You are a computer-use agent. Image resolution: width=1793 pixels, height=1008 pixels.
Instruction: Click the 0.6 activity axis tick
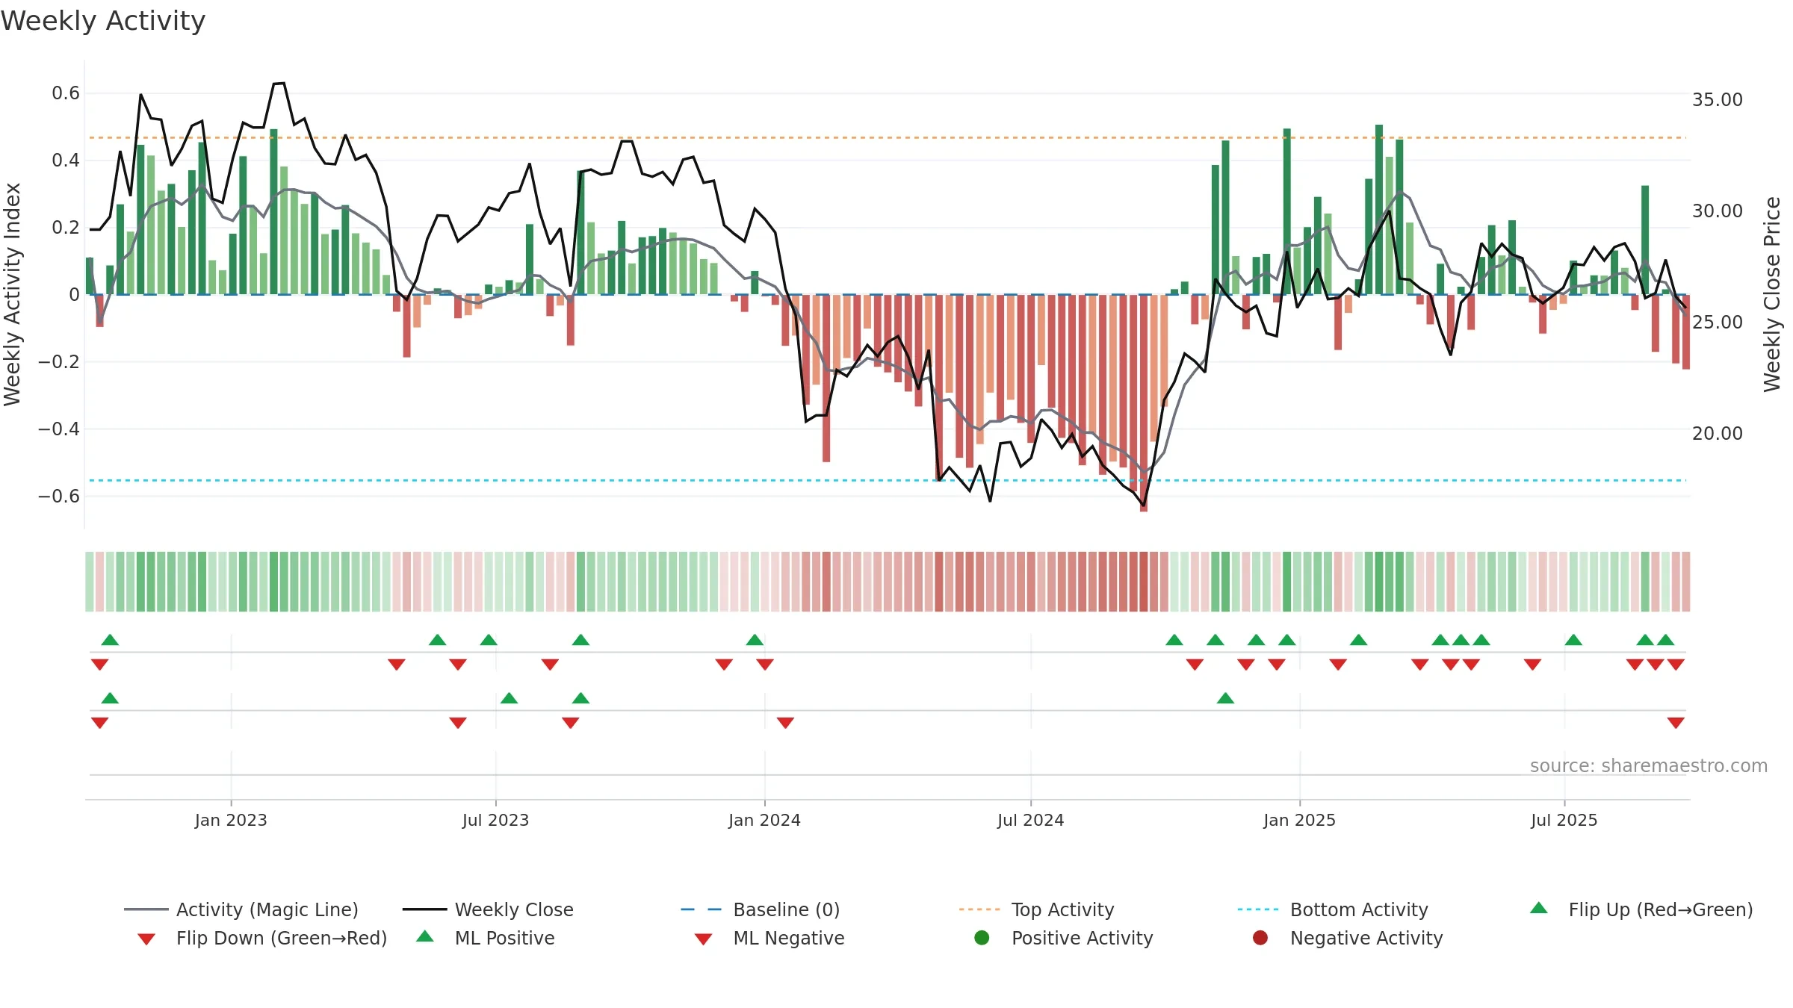point(66,93)
